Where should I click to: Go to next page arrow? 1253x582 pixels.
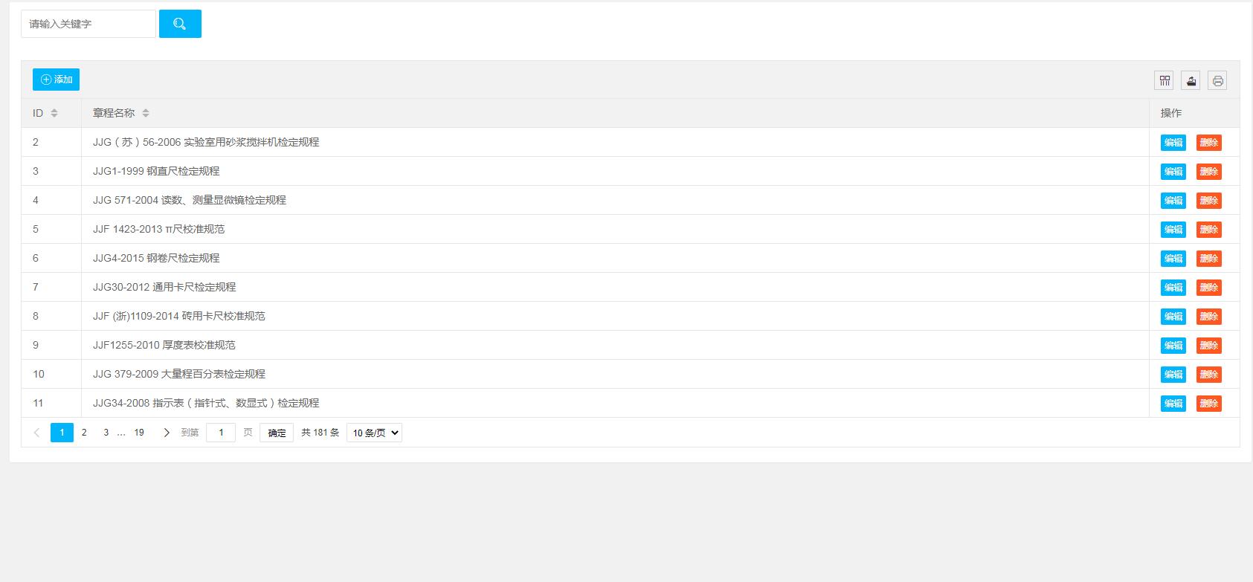167,433
